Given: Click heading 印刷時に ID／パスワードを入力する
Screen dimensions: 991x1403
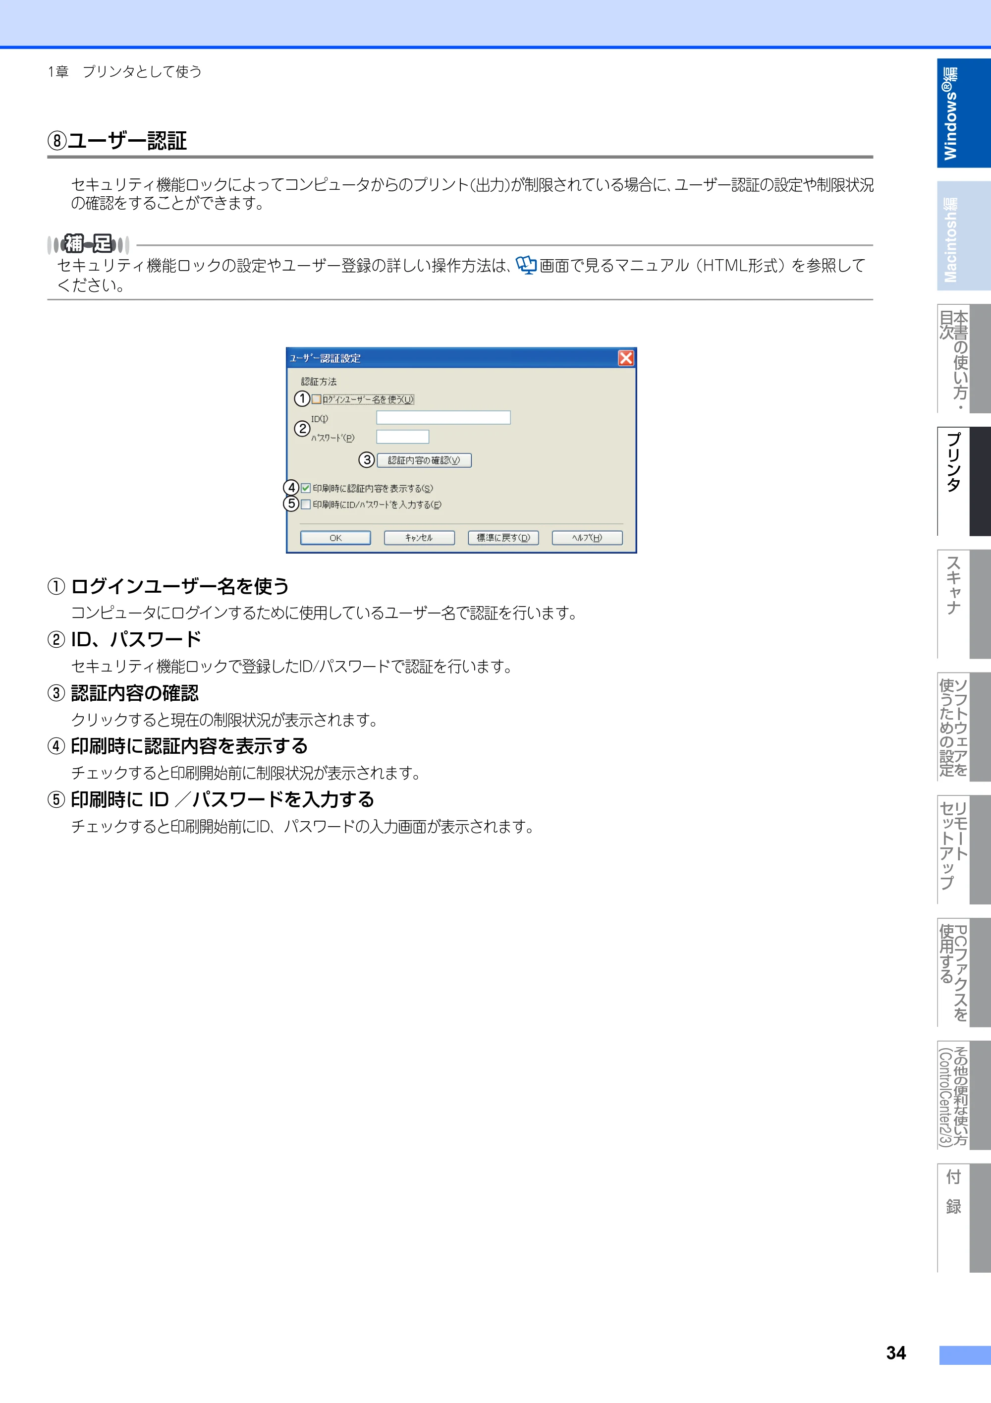Looking at the screenshot, I should (222, 799).
